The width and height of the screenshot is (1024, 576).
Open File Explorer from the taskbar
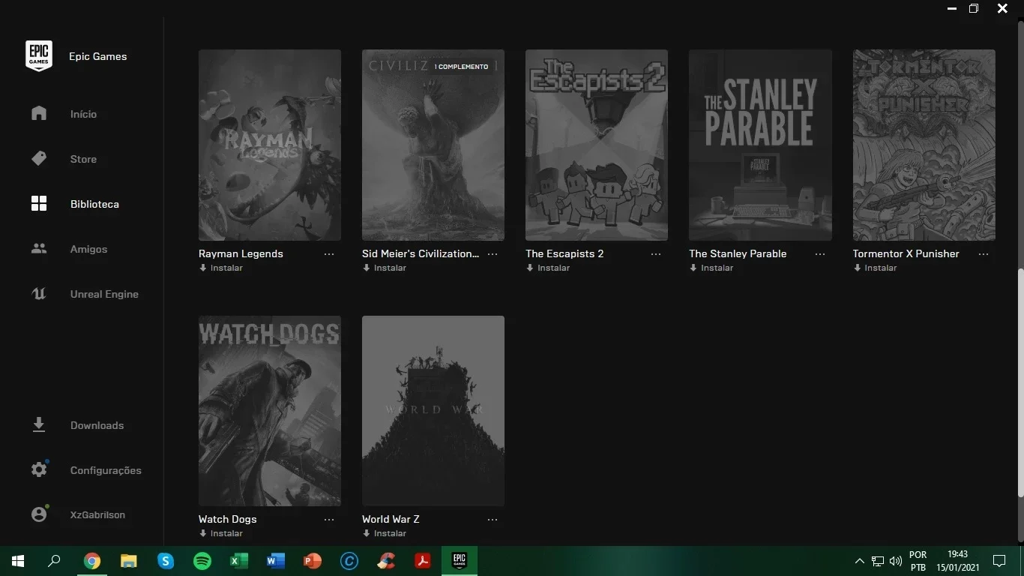click(129, 561)
